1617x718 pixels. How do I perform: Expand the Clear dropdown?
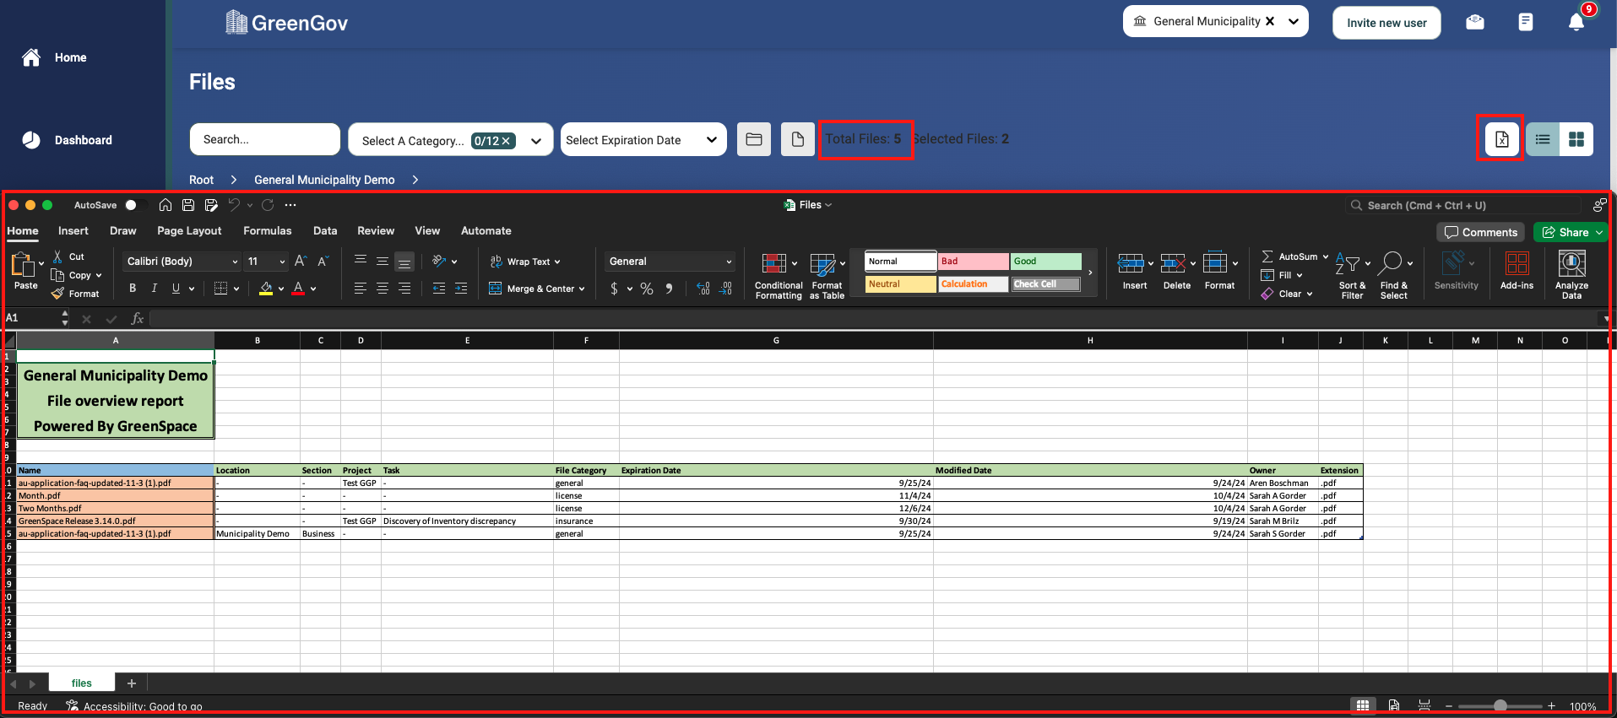click(1310, 294)
